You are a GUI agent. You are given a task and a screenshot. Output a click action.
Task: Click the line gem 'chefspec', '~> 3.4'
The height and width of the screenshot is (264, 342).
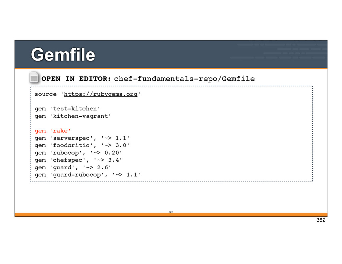click(x=78, y=160)
